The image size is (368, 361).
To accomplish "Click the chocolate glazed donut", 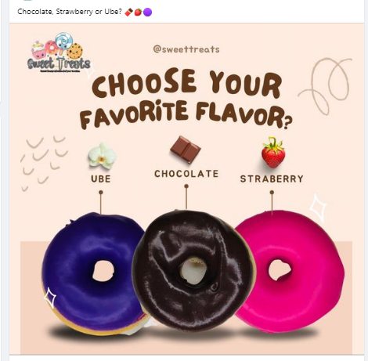I will [x=193, y=270].
